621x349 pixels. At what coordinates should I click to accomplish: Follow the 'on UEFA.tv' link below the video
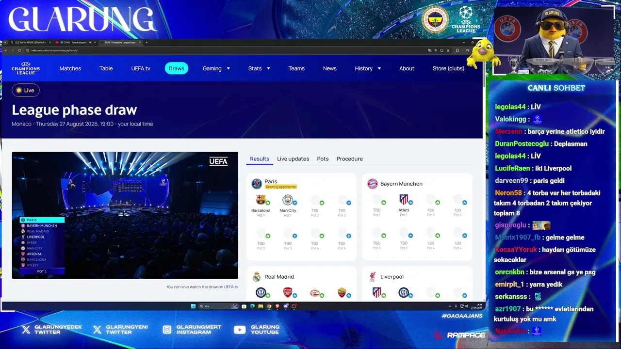click(228, 287)
